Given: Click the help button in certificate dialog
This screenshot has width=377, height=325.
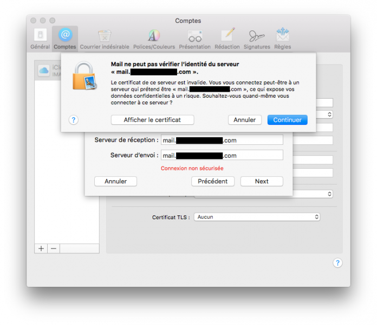Looking at the screenshot, I should (74, 120).
